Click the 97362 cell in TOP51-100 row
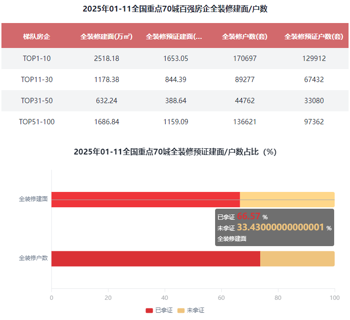The image size is (350, 320). 314,122
